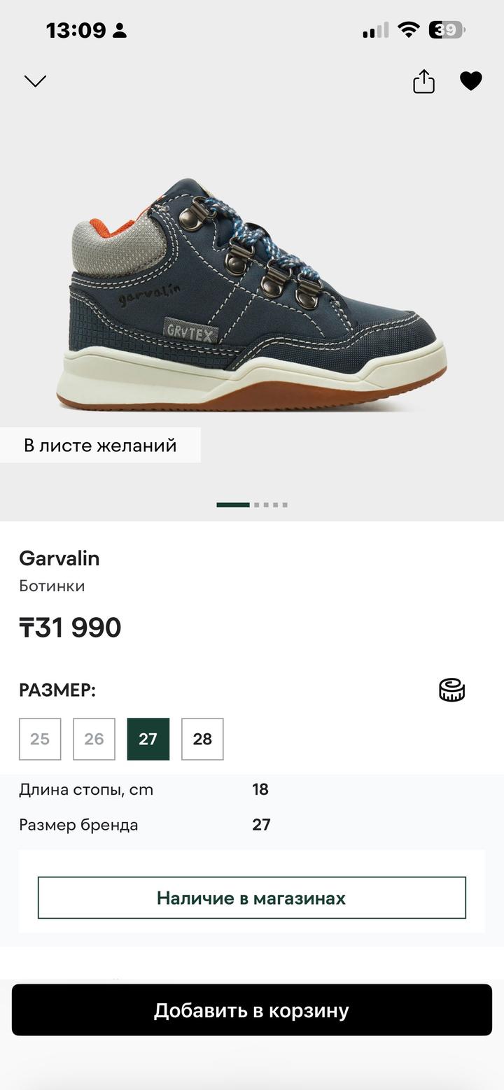Choose size 27
504x1090 pixels.
tap(148, 739)
